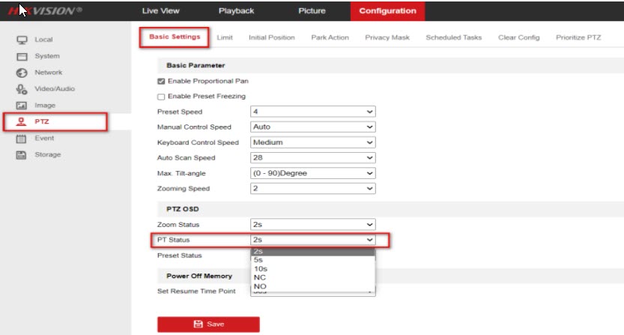Click the Local monitor icon in sidebar

(22, 40)
